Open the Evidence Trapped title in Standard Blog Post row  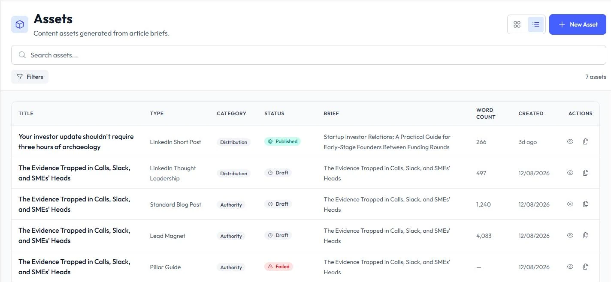click(74, 204)
